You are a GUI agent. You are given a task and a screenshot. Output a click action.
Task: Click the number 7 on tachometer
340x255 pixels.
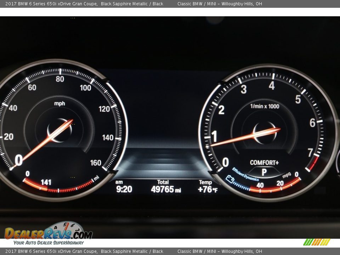click(310, 152)
